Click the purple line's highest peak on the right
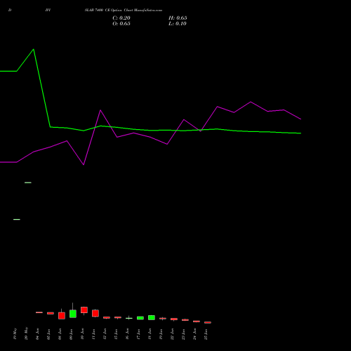Screen dimensions: 351x351 [x=251, y=102]
